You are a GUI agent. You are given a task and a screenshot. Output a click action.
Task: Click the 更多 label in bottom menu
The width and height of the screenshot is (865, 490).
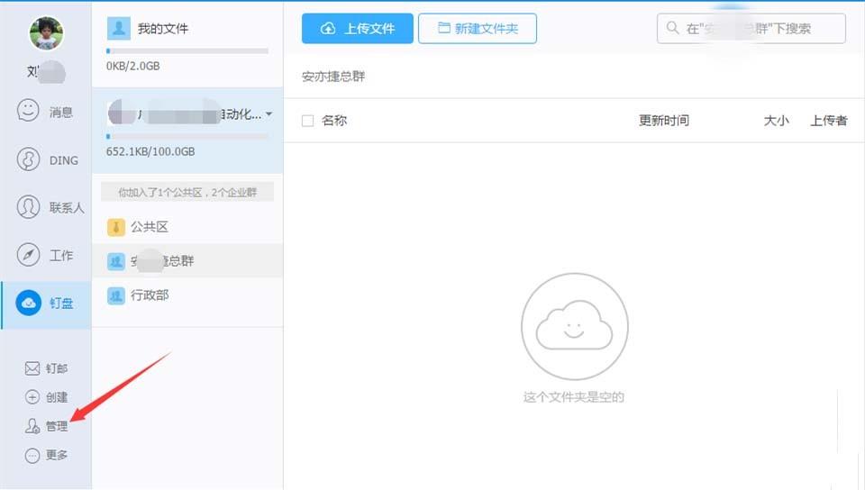57,455
